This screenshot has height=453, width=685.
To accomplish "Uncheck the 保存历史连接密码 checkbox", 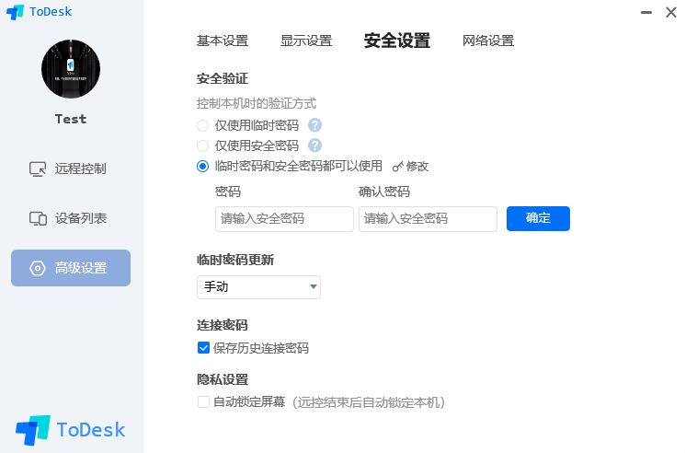I will click(203, 348).
